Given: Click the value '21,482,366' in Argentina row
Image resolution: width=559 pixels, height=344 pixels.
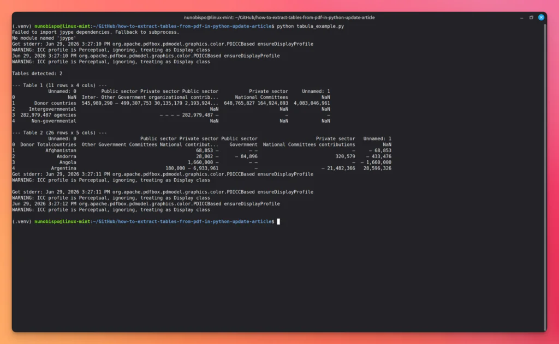Looking at the screenshot, I should [x=341, y=168].
